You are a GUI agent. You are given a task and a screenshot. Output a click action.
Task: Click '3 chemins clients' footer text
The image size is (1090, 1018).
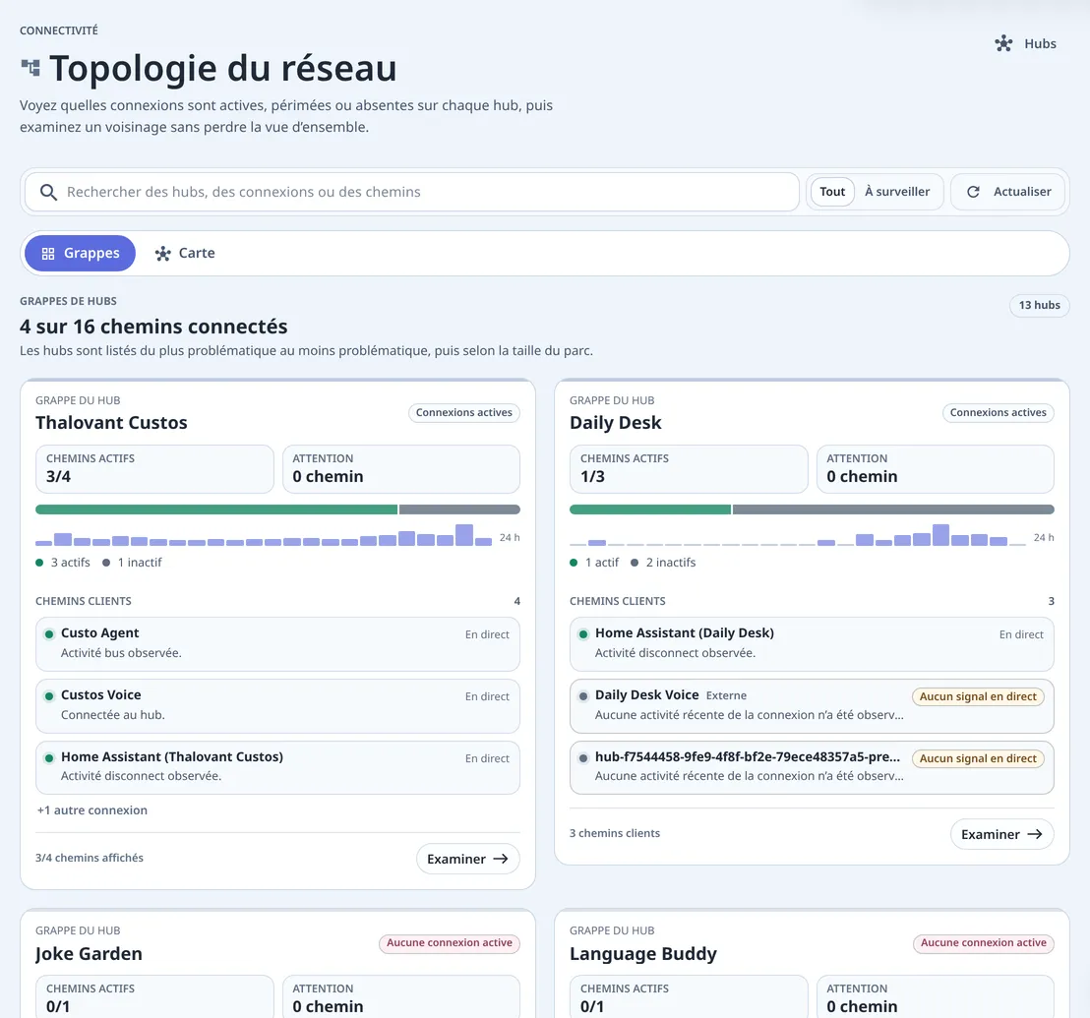pyautogui.click(x=615, y=833)
